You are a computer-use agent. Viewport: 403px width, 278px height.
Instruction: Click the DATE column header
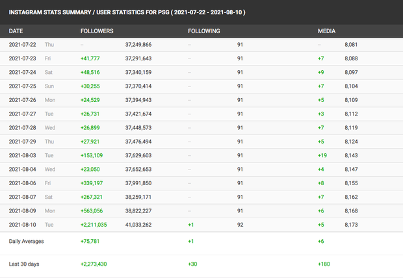16,31
